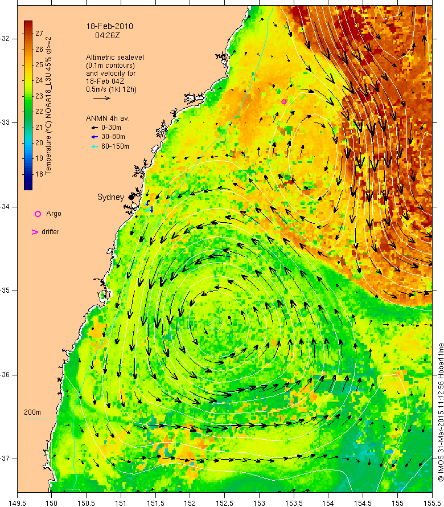Click the Argo float marker on the map
The height and width of the screenshot is (507, 444).
(283, 101)
